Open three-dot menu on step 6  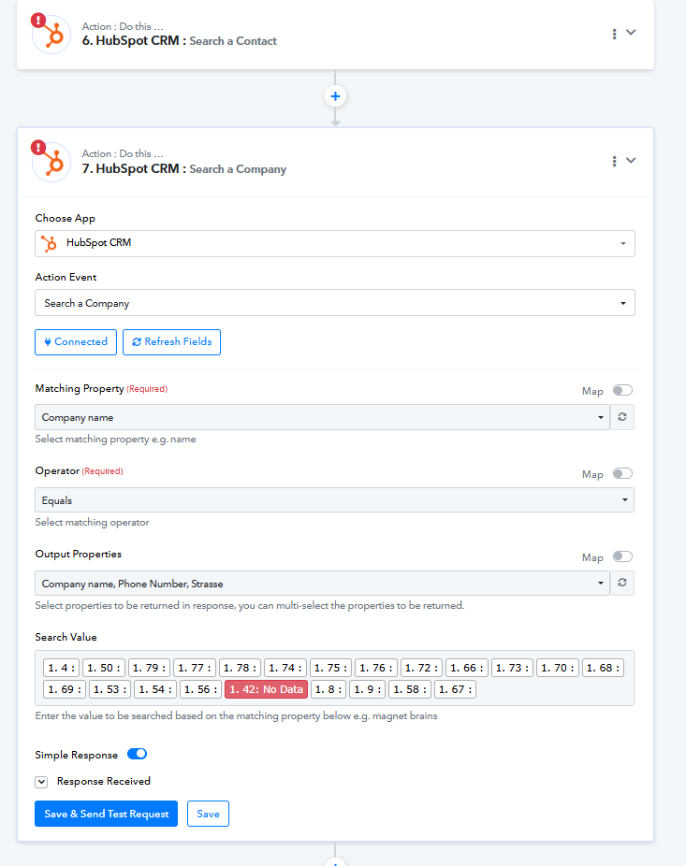(x=614, y=34)
